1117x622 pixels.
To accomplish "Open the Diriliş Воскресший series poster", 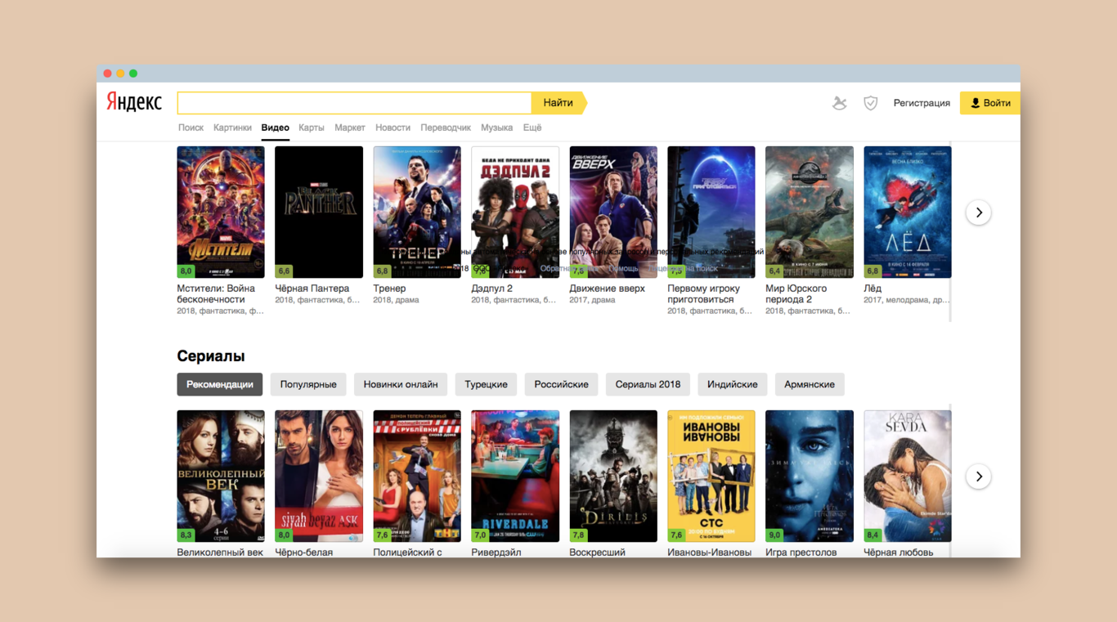I will [x=613, y=477].
